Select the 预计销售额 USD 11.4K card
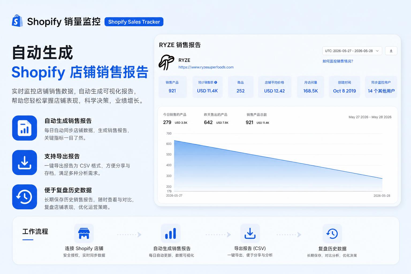Screen dimensions: 411x274 click(x=207, y=87)
